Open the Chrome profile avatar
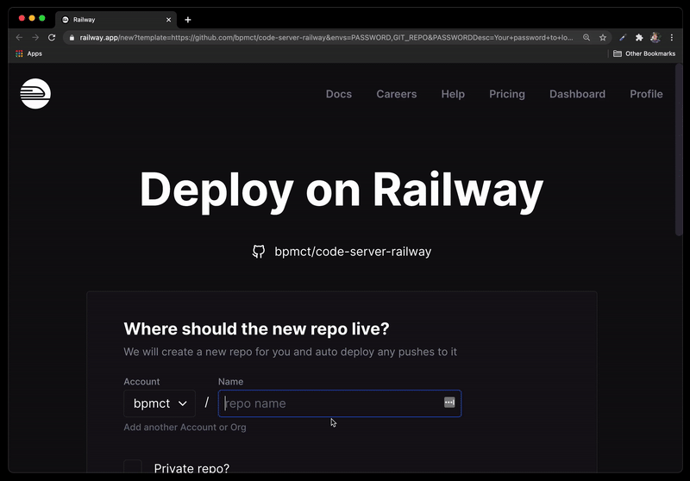 [x=655, y=37]
